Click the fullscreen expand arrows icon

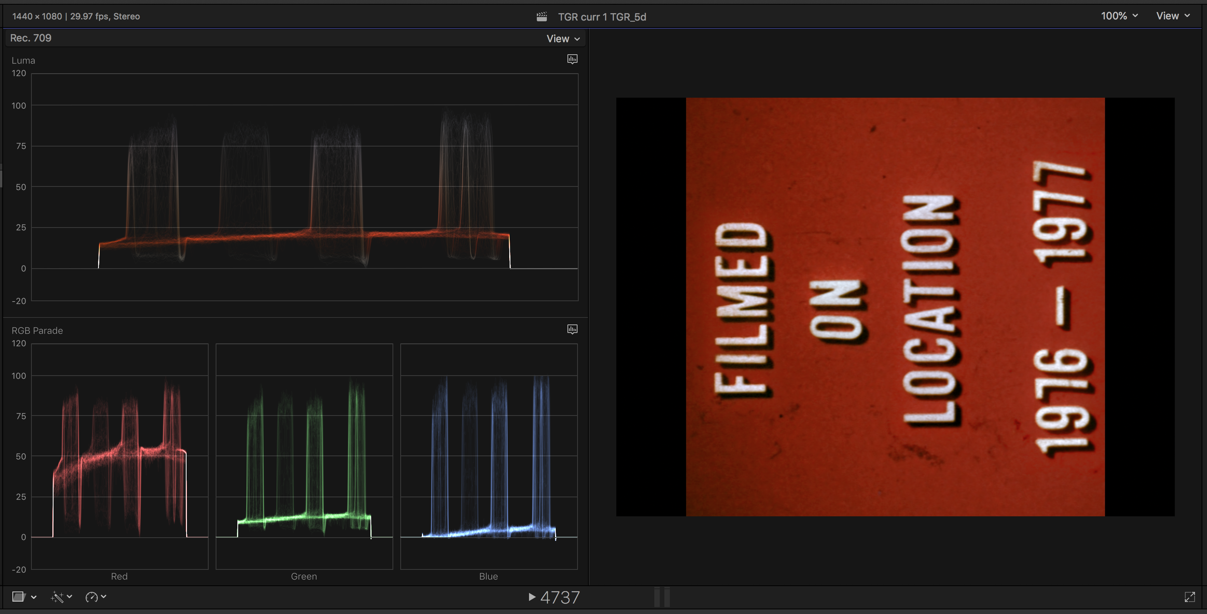1190,597
